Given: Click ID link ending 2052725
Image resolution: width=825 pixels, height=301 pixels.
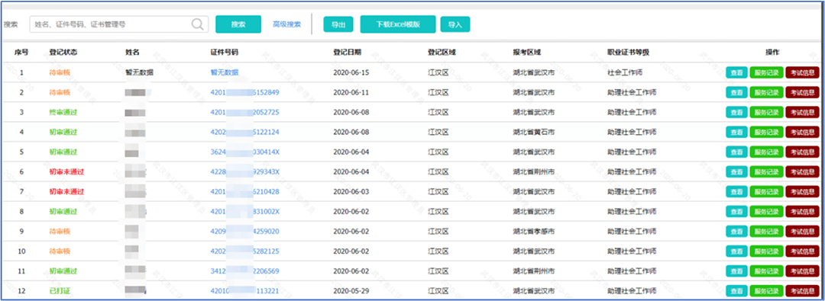Looking at the screenshot, I should (244, 113).
